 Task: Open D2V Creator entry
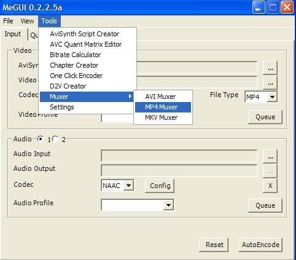[68, 86]
